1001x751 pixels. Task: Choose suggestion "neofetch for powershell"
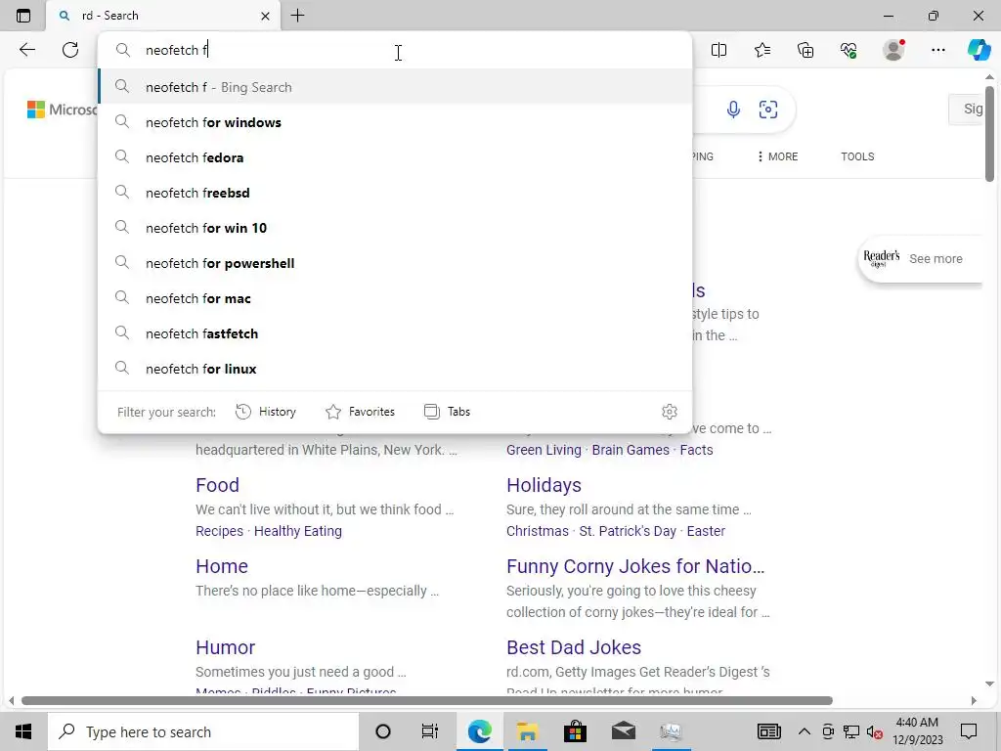395,262
